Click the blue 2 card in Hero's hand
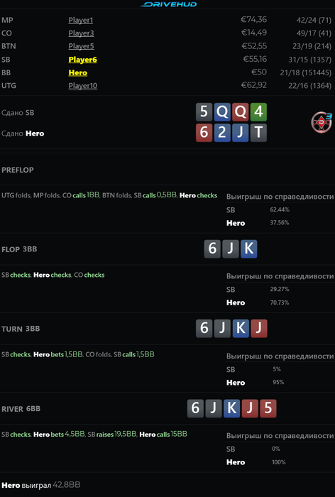The height and width of the screenshot is (497, 335). [222, 132]
